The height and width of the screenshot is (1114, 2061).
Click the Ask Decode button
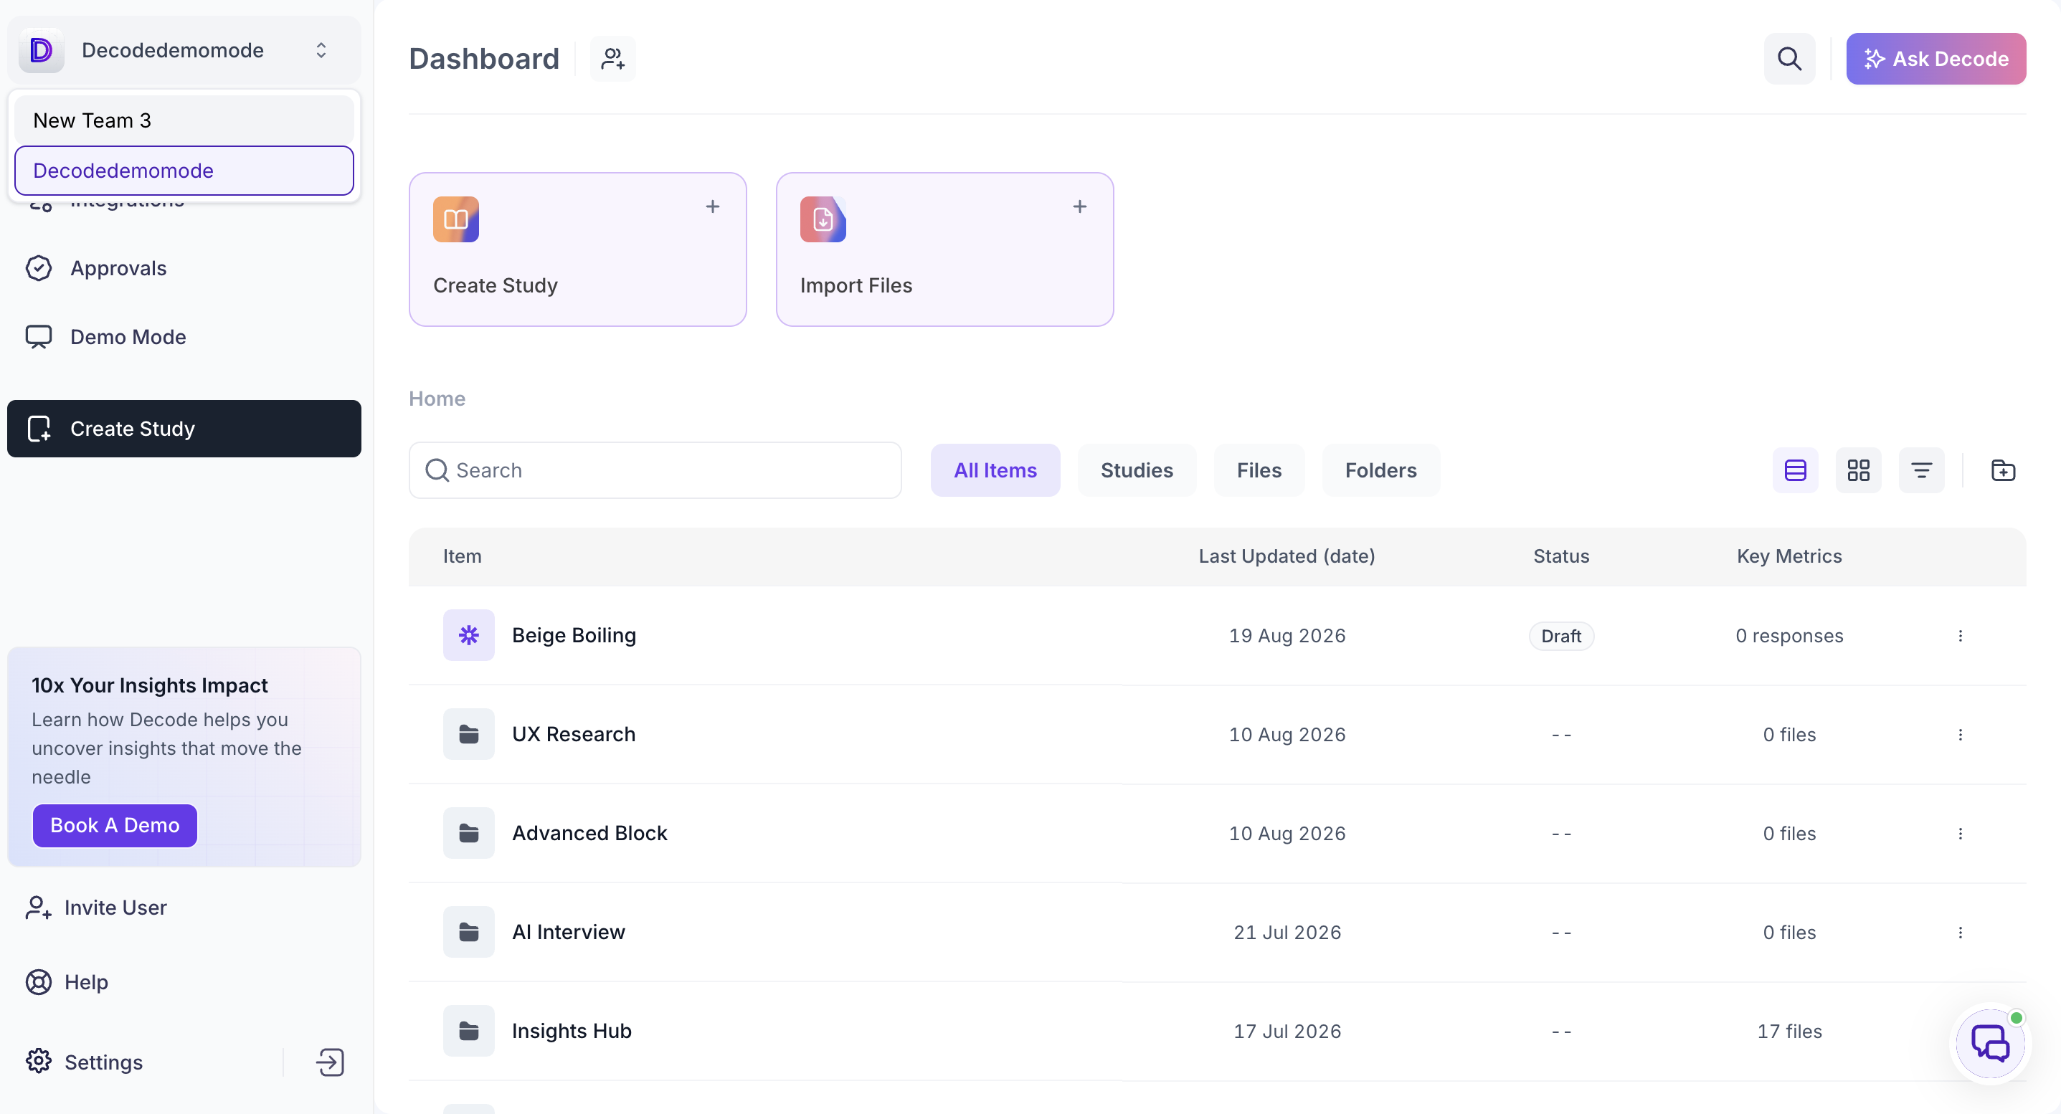click(x=1936, y=58)
